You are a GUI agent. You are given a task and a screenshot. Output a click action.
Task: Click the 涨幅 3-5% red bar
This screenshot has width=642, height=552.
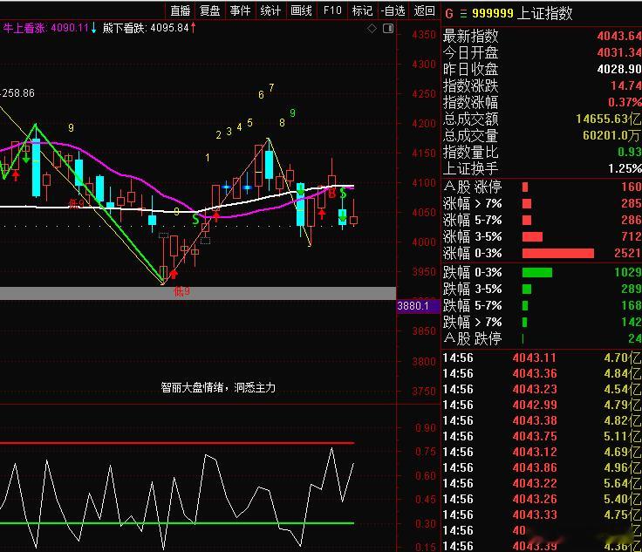(532, 236)
